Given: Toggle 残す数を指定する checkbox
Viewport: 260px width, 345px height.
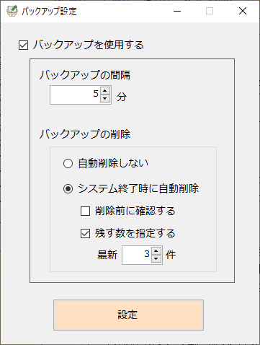Looking at the screenshot, I should (85, 234).
